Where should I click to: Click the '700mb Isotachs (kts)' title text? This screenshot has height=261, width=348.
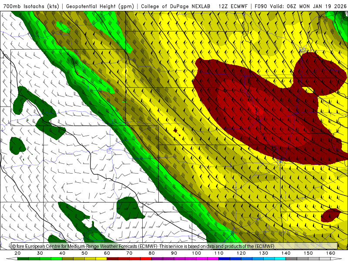31,7
